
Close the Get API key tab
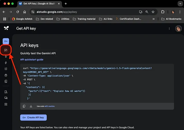(x=59, y=4)
